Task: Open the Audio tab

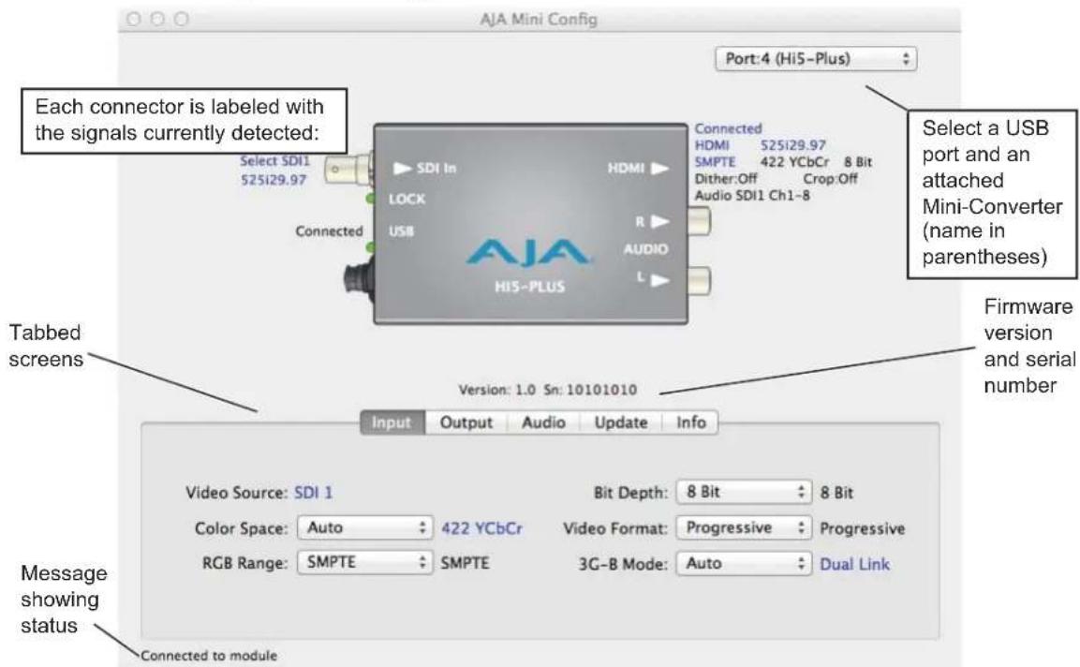Action: point(543,422)
